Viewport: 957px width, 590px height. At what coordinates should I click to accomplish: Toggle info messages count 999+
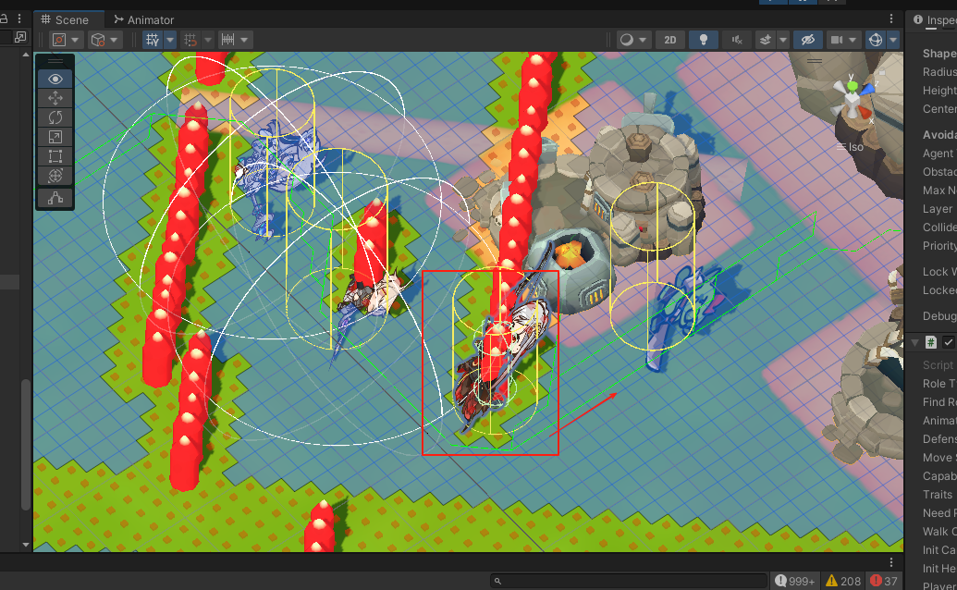click(x=794, y=582)
